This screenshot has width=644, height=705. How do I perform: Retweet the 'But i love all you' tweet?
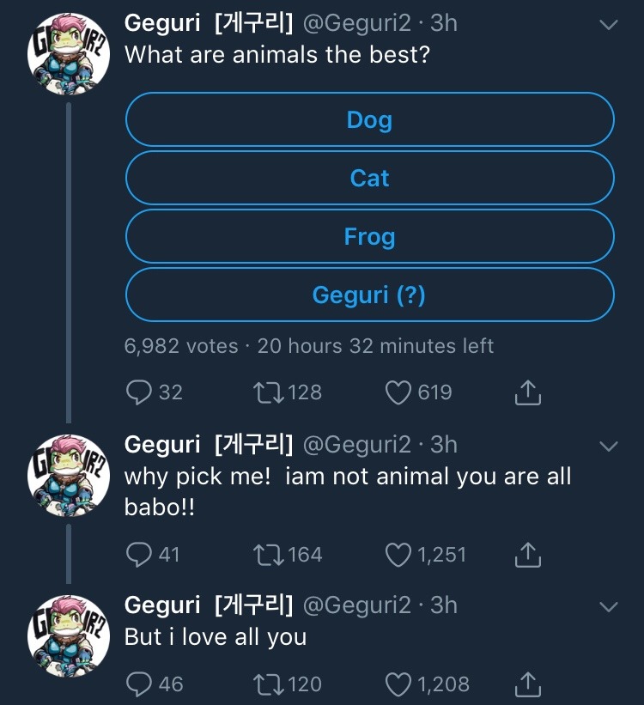[268, 684]
